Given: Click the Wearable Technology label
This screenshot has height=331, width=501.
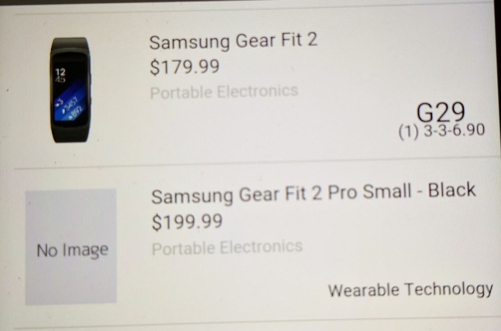Looking at the screenshot, I should pyautogui.click(x=410, y=290).
